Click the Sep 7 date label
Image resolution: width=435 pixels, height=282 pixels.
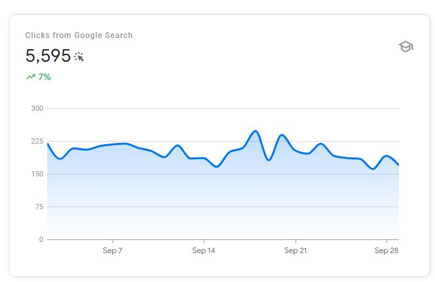pyautogui.click(x=112, y=251)
